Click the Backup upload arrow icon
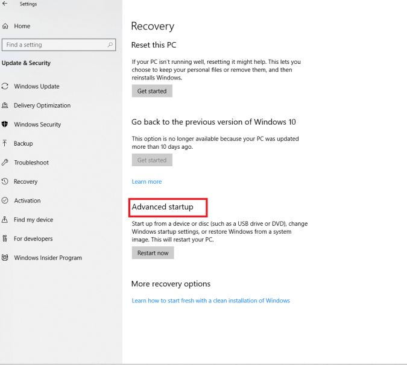The width and height of the screenshot is (407, 365). click(x=5, y=143)
